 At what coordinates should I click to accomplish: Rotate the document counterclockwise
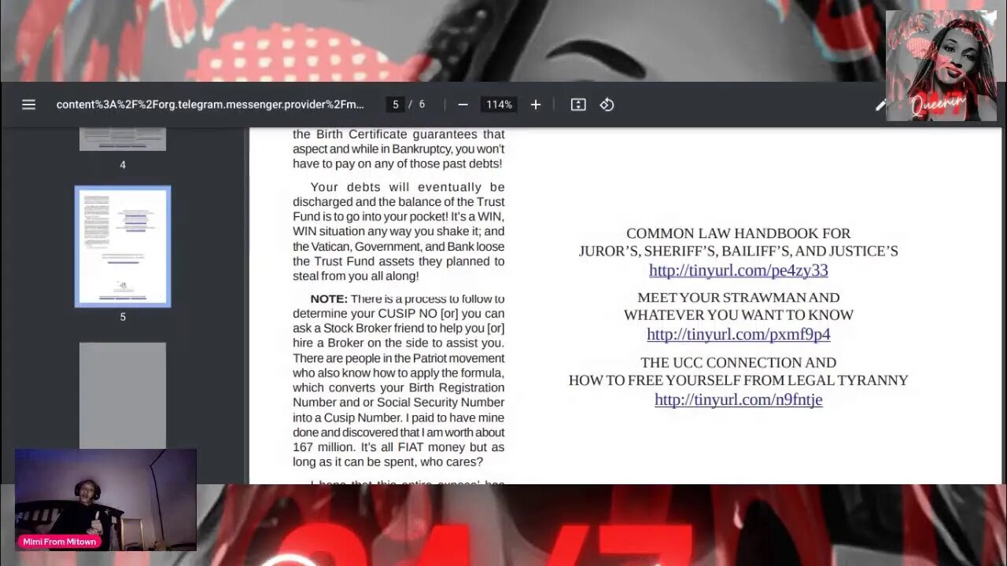point(607,105)
